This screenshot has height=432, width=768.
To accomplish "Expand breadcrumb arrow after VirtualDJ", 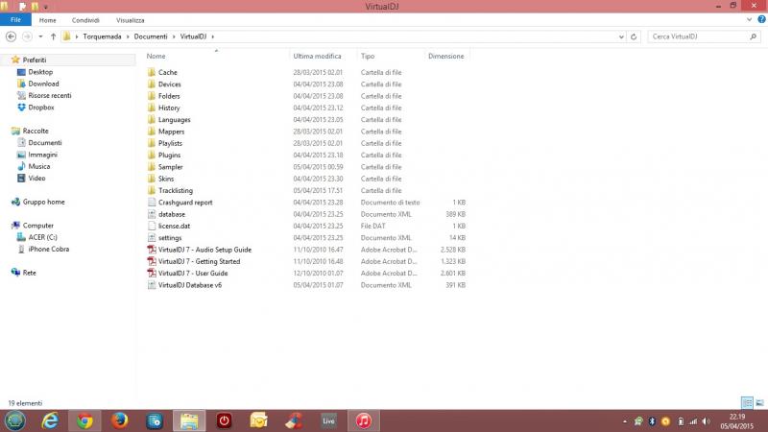I will pos(212,36).
